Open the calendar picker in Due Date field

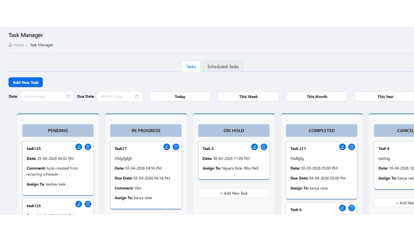click(x=137, y=97)
